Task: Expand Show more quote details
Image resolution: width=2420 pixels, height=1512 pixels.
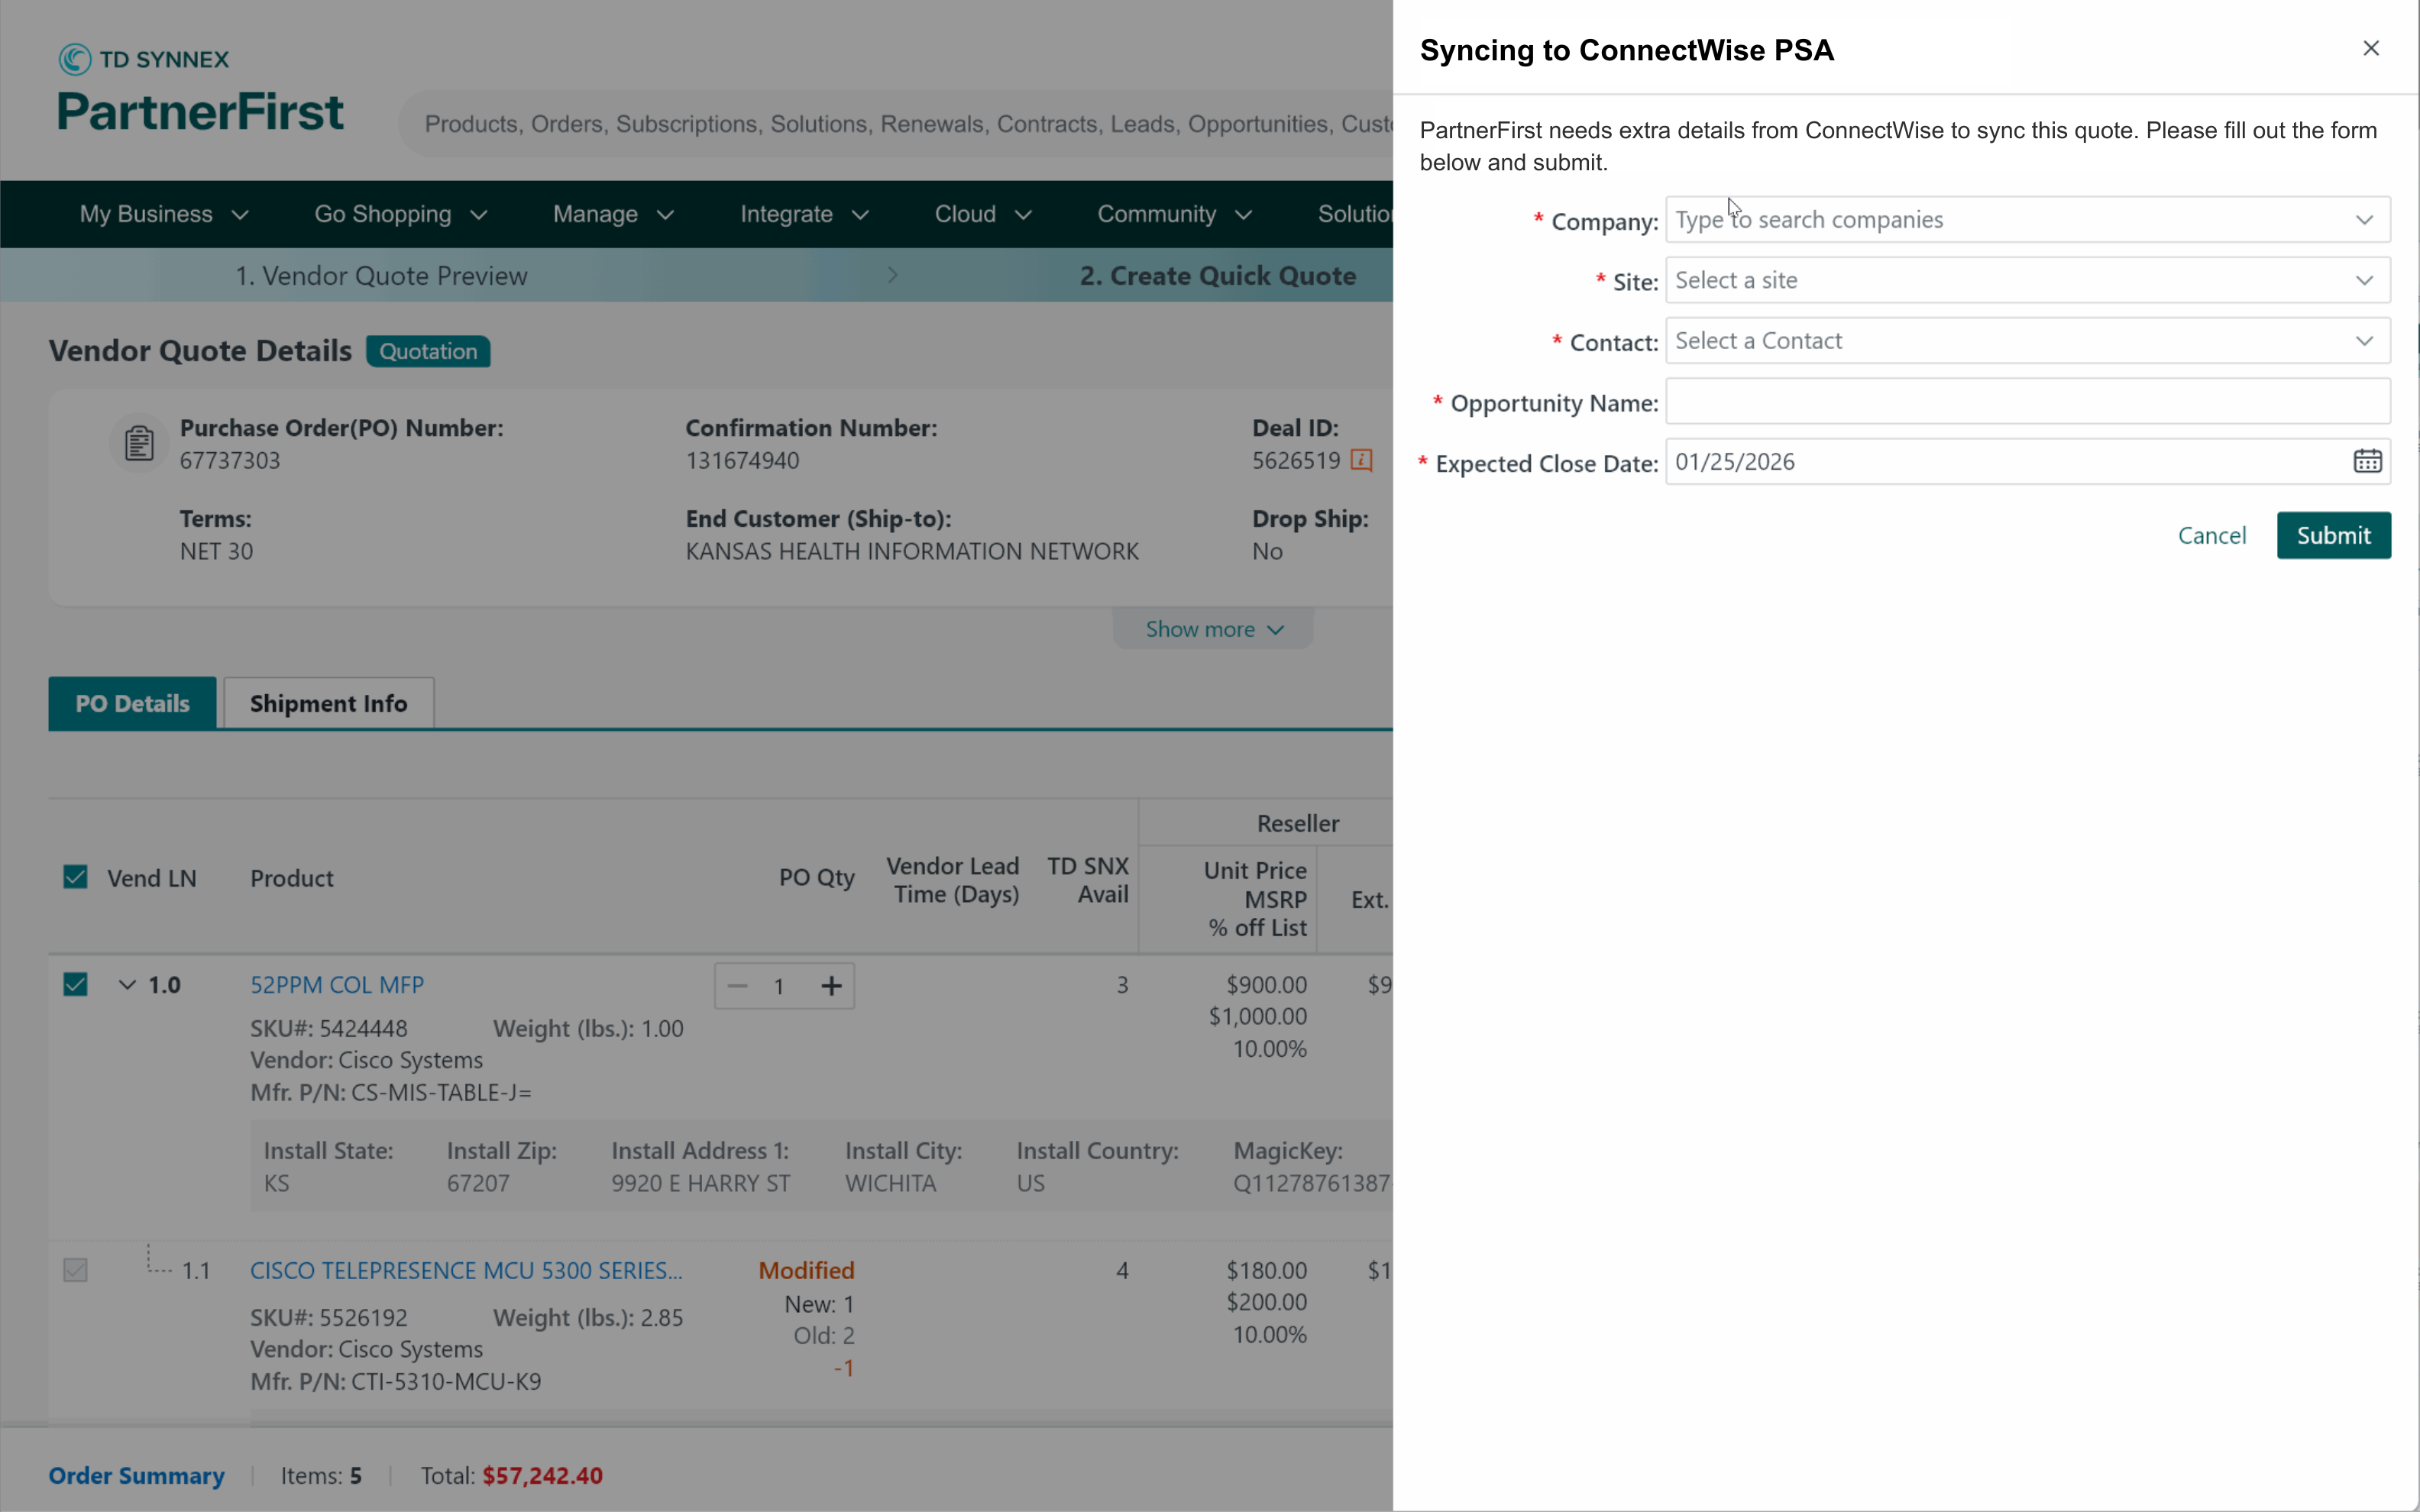Action: 1213,629
